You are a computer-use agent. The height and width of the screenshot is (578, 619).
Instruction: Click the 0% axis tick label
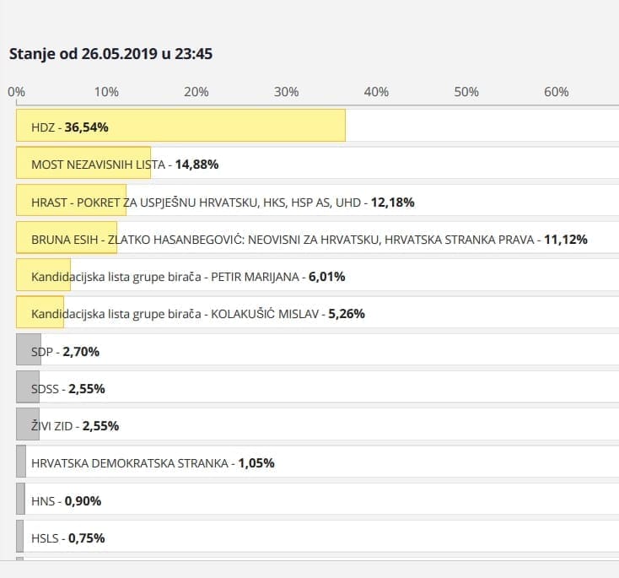(x=16, y=92)
